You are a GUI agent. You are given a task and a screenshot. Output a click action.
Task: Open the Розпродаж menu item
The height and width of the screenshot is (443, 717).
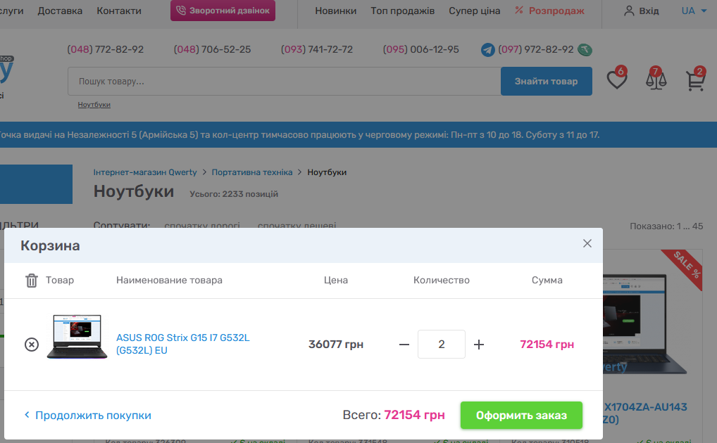click(549, 11)
